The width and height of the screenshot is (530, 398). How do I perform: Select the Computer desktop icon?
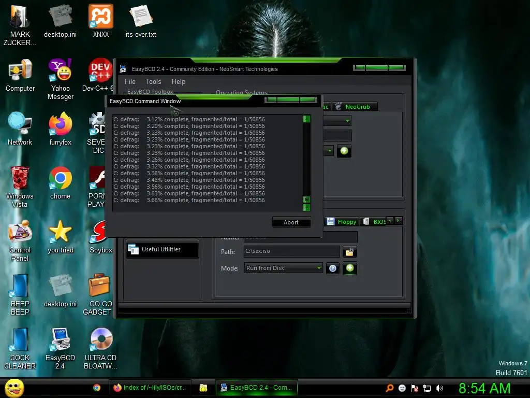coord(20,75)
